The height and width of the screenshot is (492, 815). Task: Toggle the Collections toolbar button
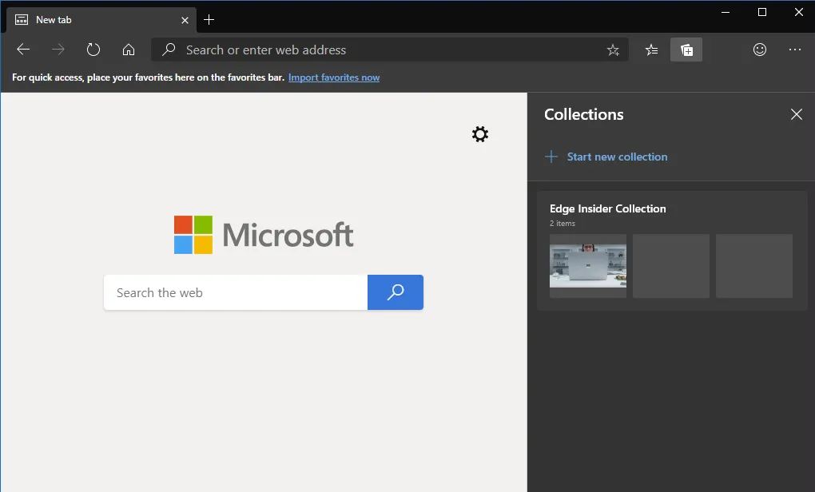[x=686, y=50]
